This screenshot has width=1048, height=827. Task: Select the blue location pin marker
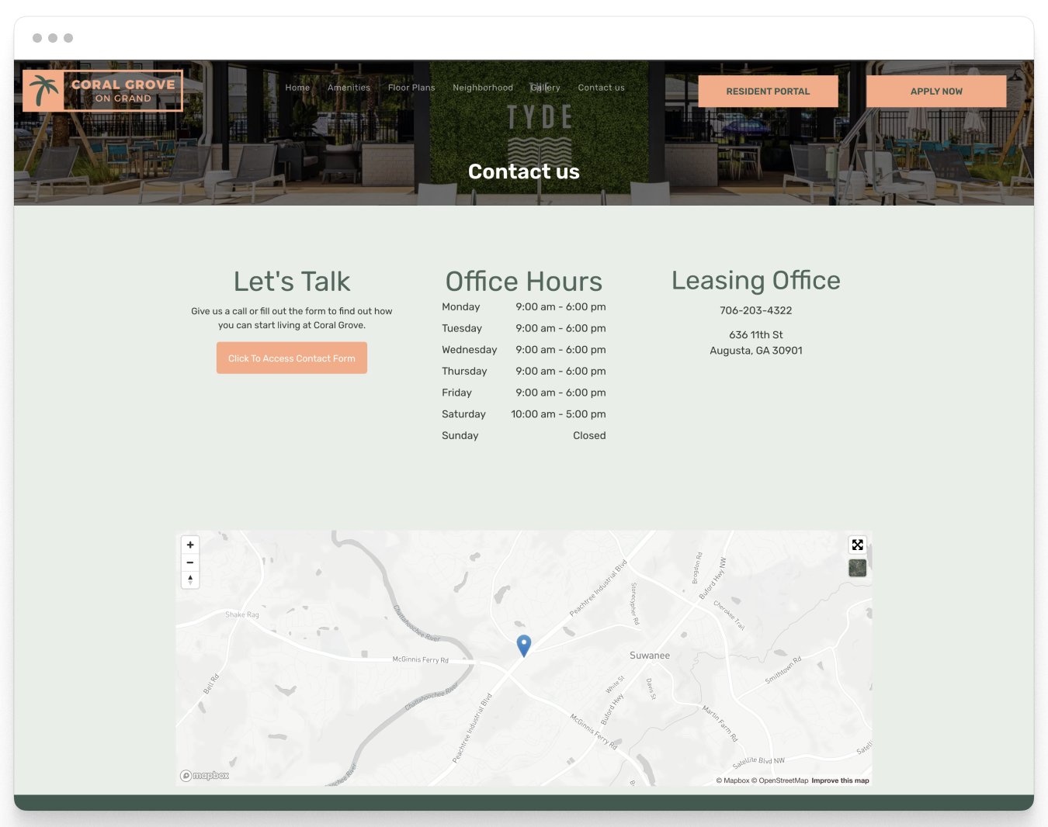524,645
